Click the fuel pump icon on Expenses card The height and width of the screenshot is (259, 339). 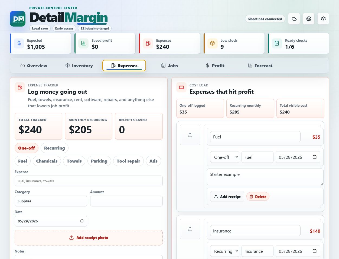pyautogui.click(x=148, y=43)
